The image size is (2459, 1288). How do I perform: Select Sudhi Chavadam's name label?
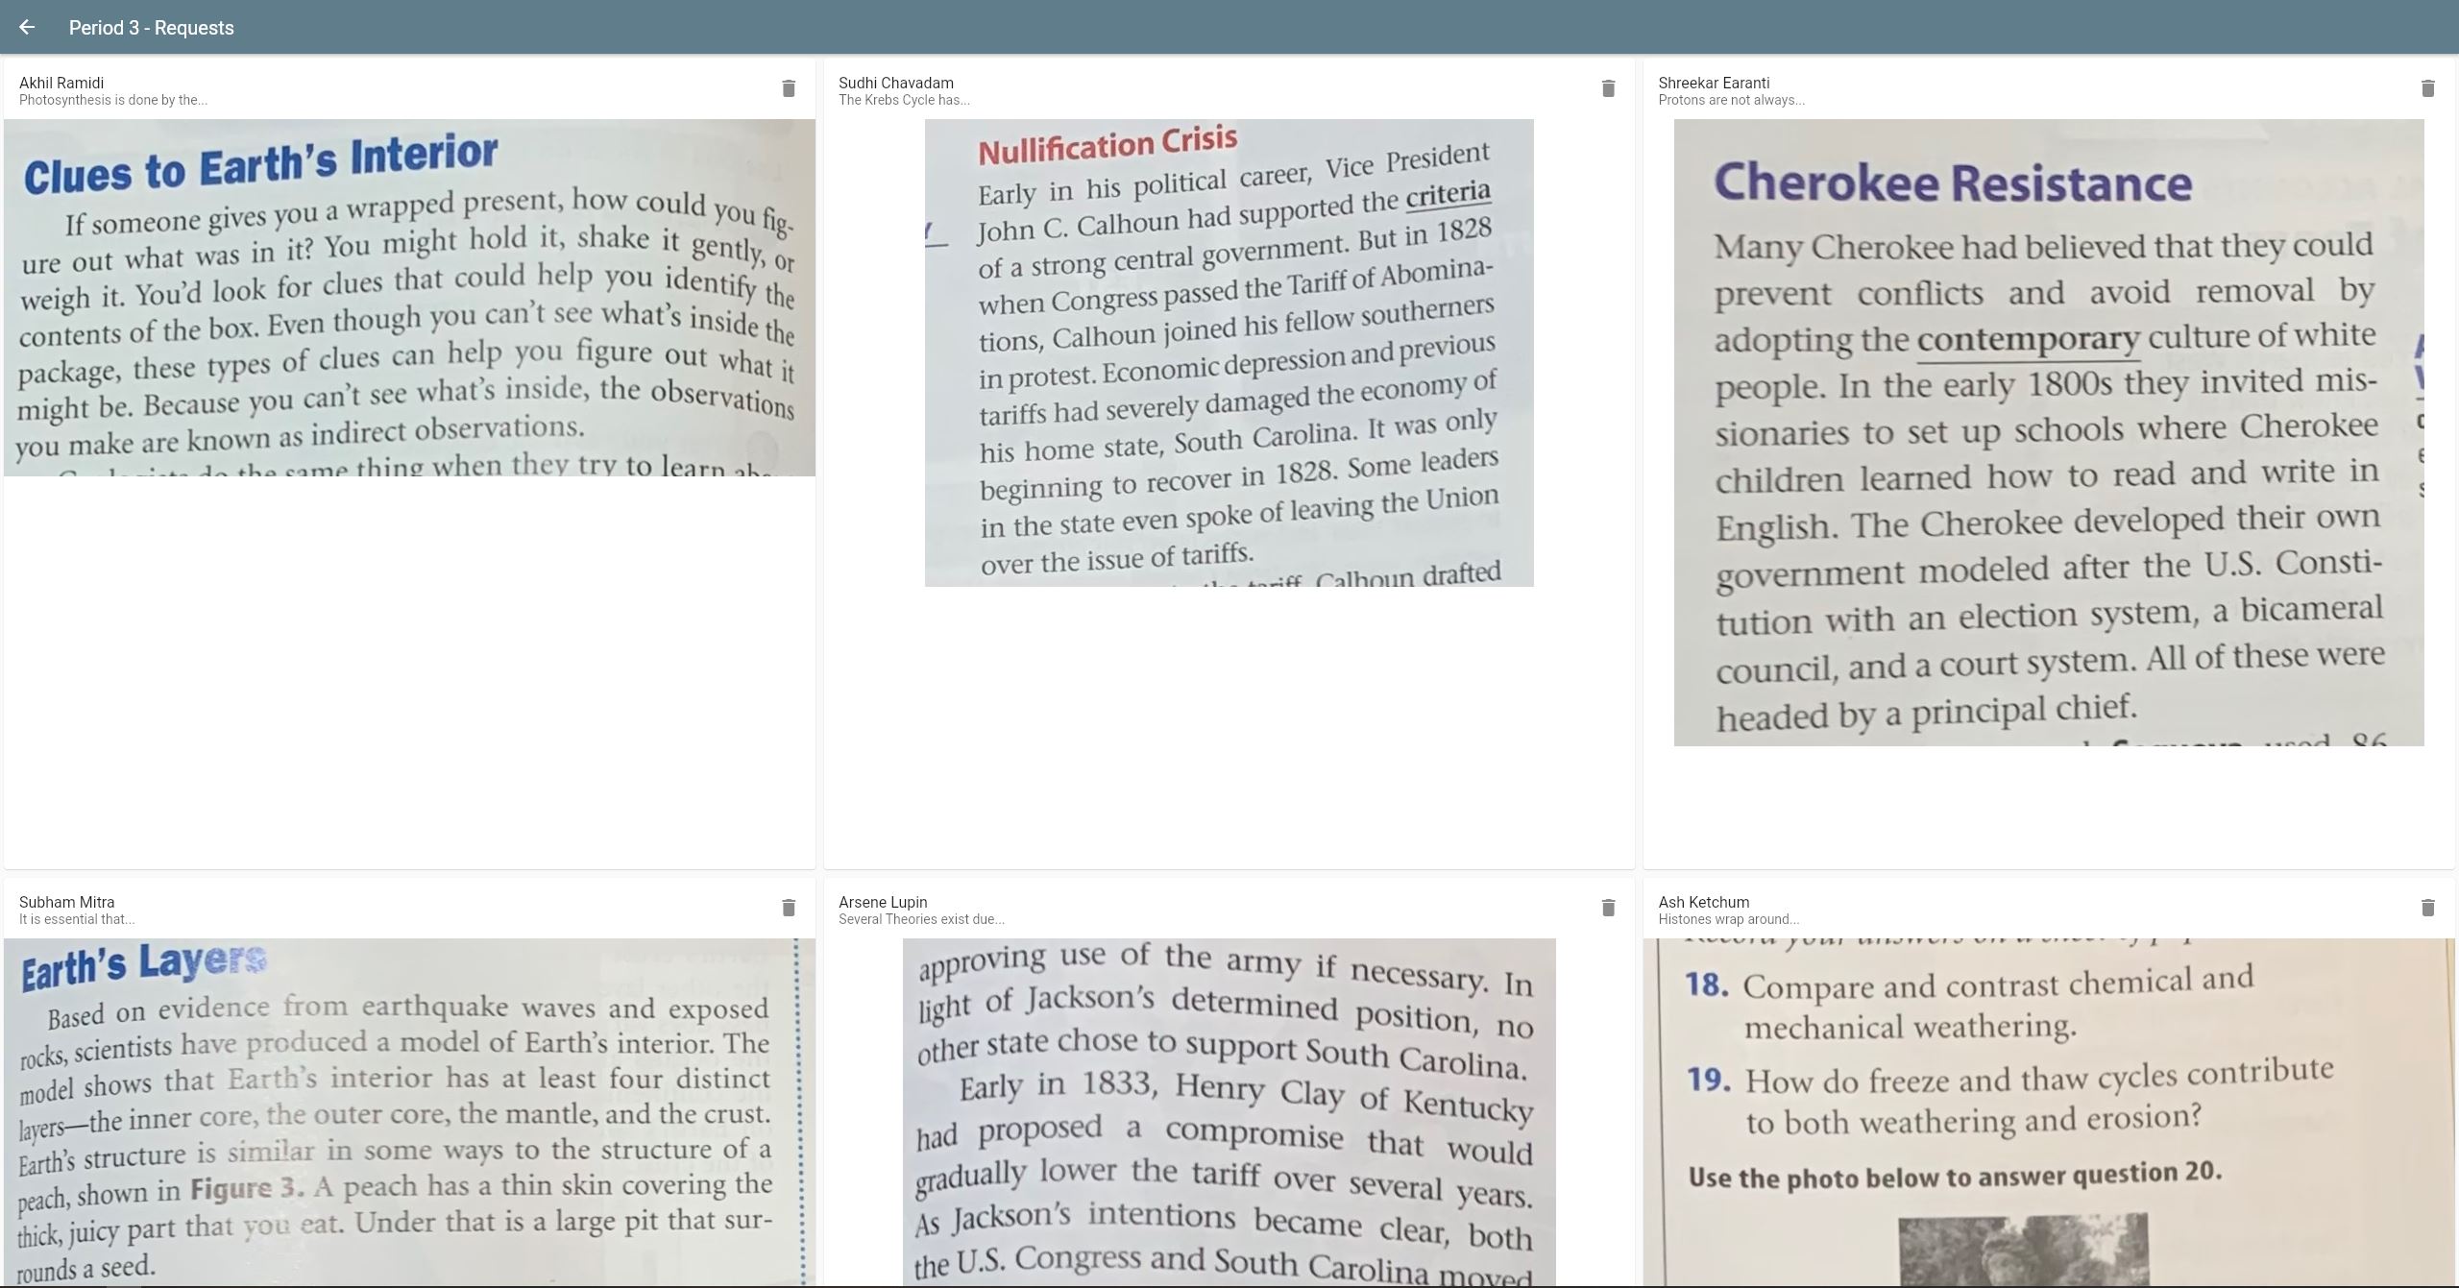pos(895,83)
